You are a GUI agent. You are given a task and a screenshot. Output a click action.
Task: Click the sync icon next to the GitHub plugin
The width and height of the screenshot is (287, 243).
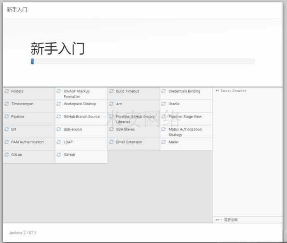[x=59, y=155]
